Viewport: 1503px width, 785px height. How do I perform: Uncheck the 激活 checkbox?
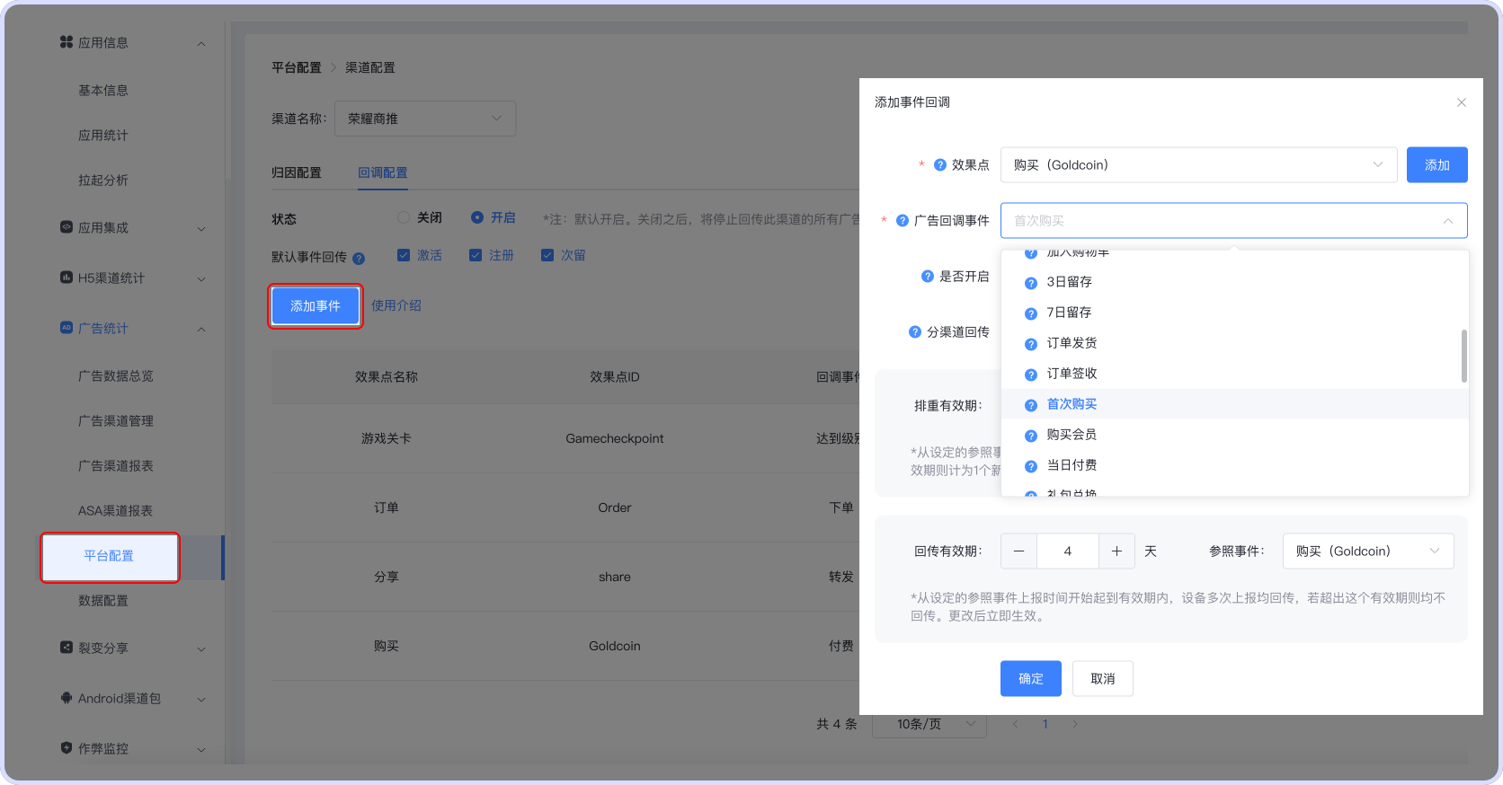404,255
